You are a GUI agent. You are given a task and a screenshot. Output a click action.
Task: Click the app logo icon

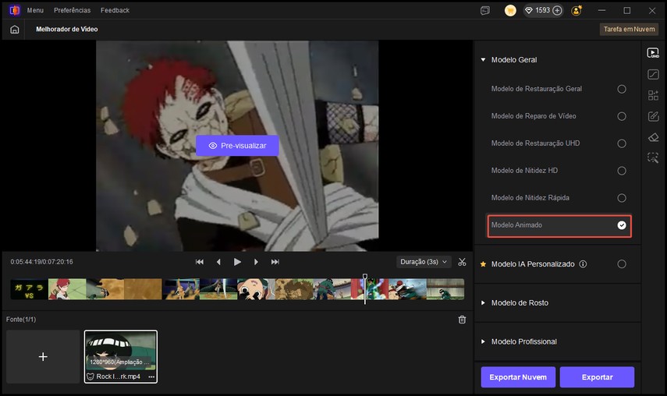tap(15, 10)
